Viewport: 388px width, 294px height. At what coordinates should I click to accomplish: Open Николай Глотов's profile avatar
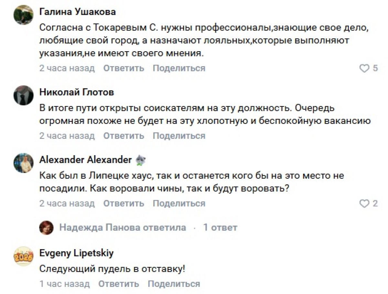pos(24,95)
